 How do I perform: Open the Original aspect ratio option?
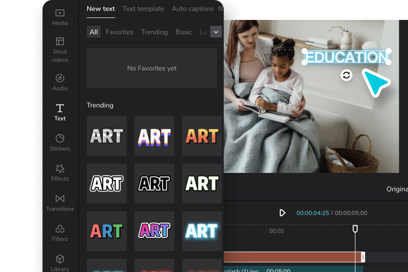pos(397,189)
